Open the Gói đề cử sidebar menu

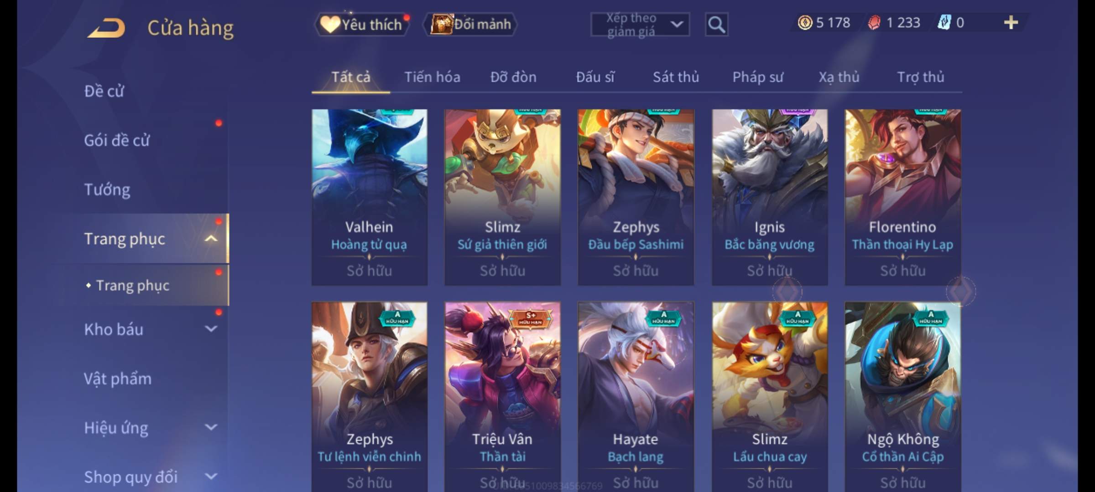117,140
